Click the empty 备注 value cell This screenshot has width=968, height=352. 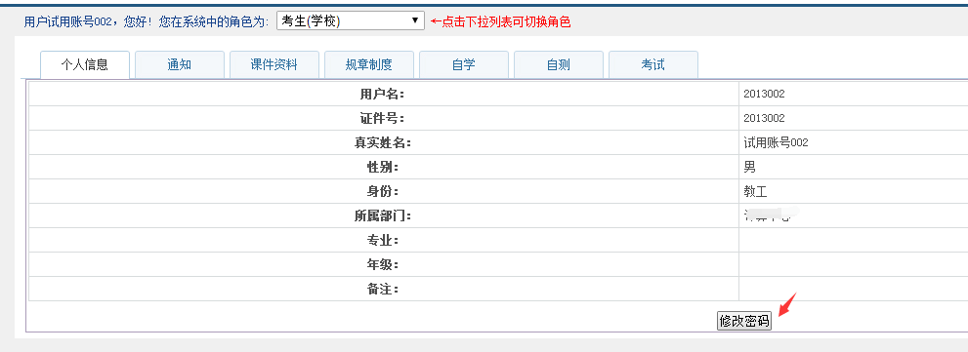click(x=853, y=290)
